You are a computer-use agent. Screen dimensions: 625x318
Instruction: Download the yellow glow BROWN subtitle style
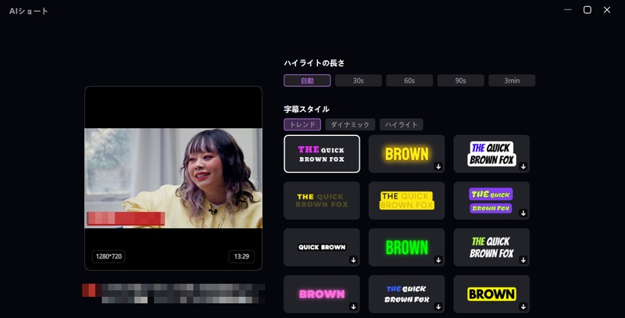(x=438, y=166)
